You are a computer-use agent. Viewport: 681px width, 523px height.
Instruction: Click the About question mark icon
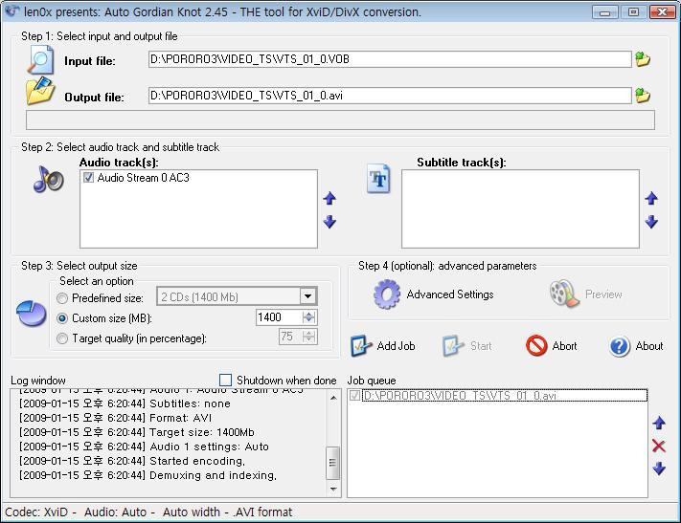pos(620,346)
